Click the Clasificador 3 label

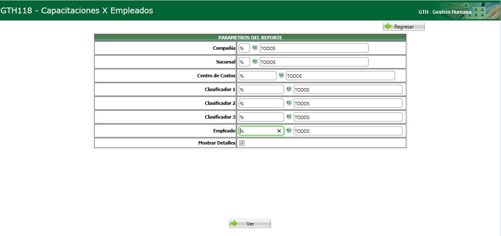click(220, 117)
